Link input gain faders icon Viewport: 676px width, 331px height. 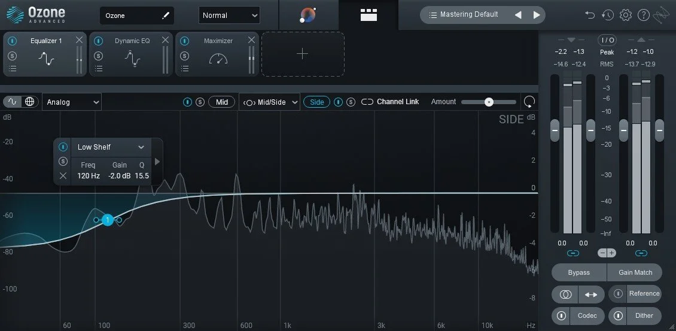(x=573, y=253)
